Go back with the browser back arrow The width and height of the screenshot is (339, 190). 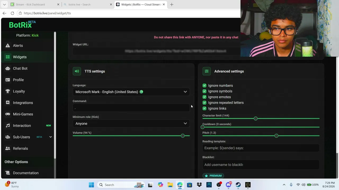coord(4,13)
